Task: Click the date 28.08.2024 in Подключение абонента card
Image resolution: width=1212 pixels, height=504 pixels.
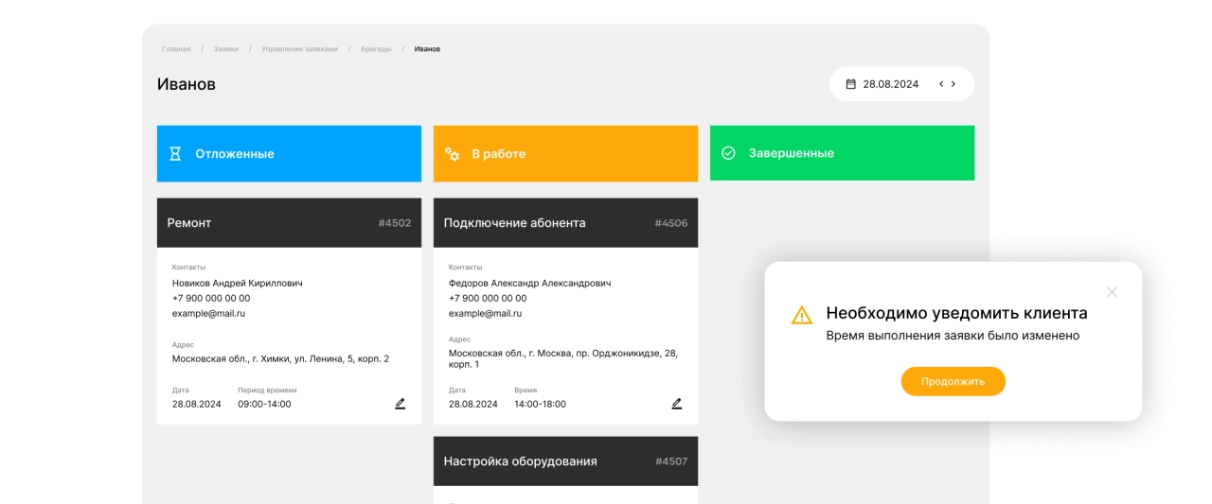Action: tap(473, 404)
